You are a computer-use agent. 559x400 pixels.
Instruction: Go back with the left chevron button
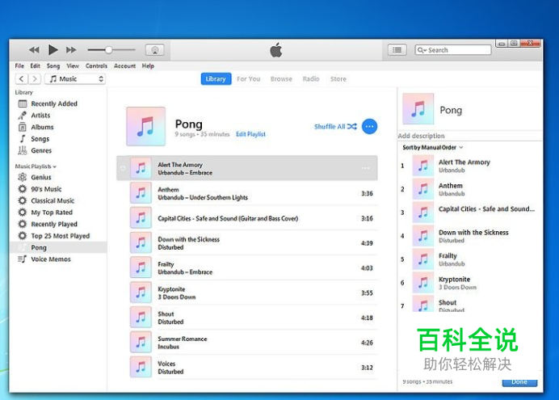tap(21, 79)
